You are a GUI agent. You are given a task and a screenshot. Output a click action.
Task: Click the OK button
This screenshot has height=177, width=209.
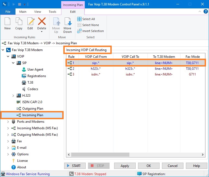pyautogui.click(x=149, y=166)
